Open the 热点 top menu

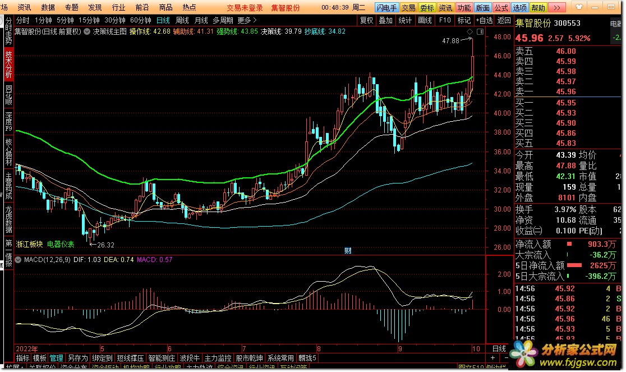[189, 7]
